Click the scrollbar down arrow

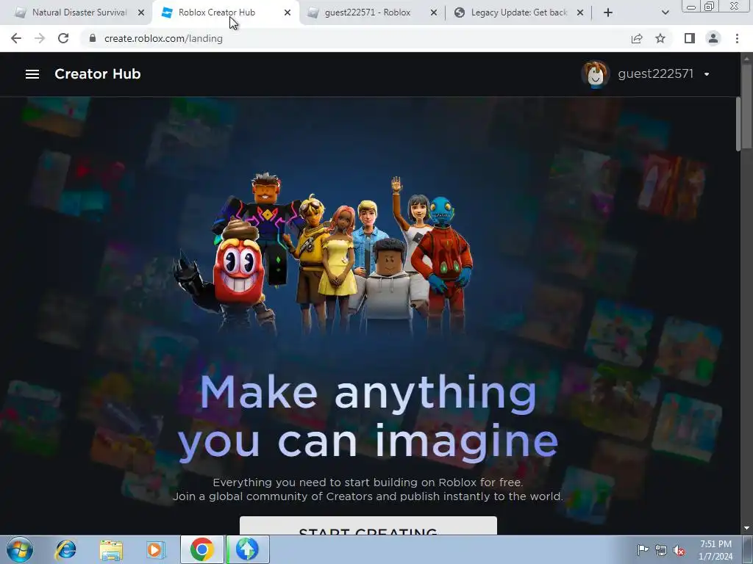coord(746,529)
